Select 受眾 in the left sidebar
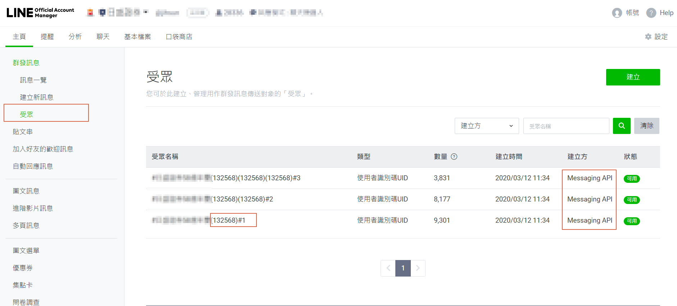Viewport: 677px width, 306px height. pos(27,115)
